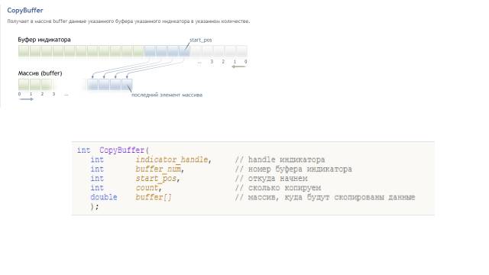Click the Массив (buffer) diagram label

(x=40, y=73)
